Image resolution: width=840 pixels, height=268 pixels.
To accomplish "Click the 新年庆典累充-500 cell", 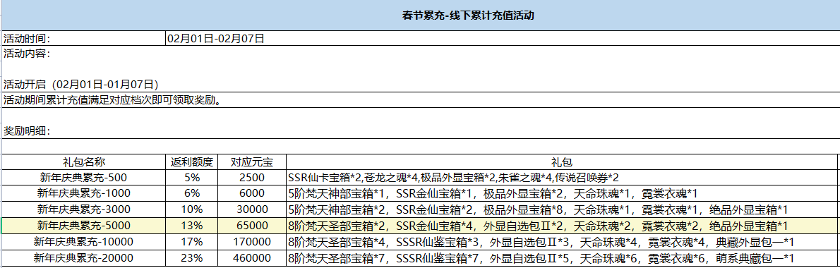I will click(83, 177).
